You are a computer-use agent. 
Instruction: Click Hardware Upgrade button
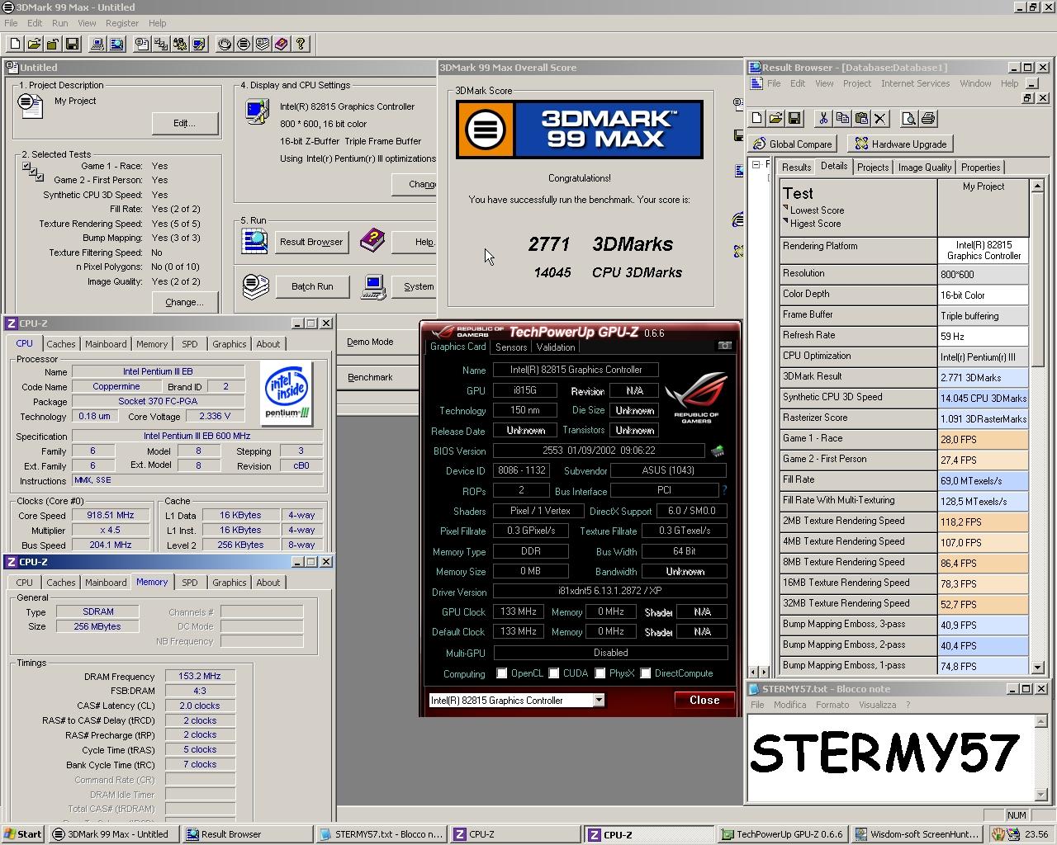pyautogui.click(x=901, y=144)
